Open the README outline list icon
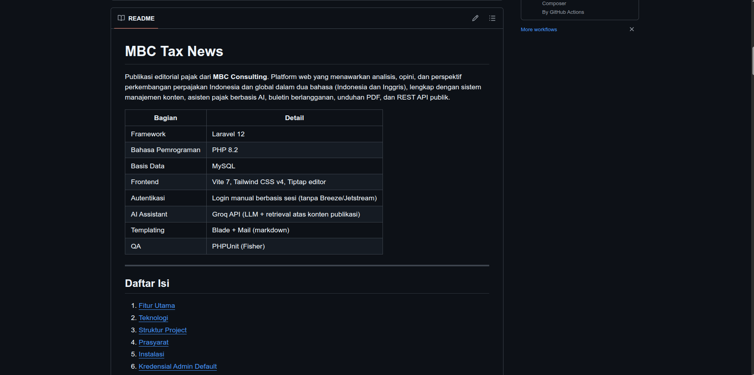This screenshot has width=754, height=375. [x=492, y=18]
